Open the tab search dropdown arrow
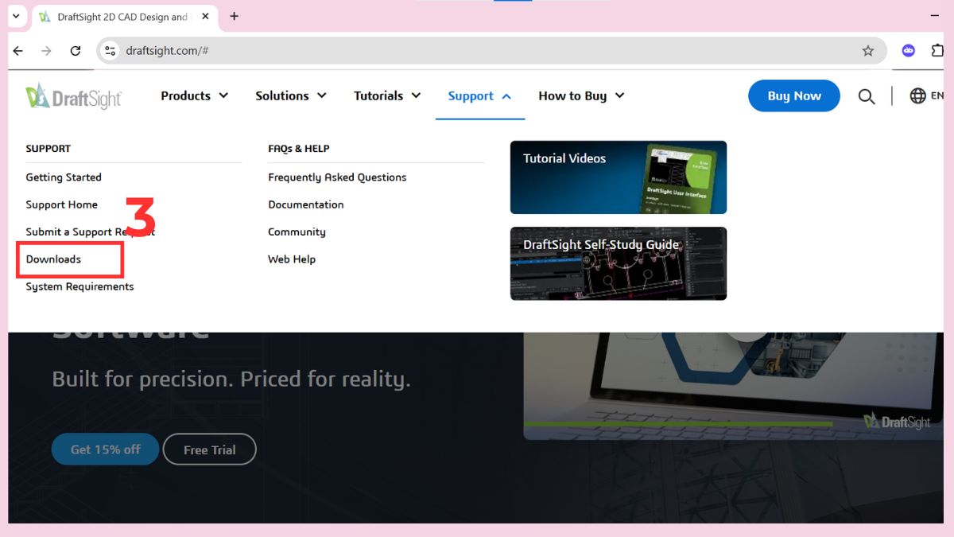 point(15,16)
